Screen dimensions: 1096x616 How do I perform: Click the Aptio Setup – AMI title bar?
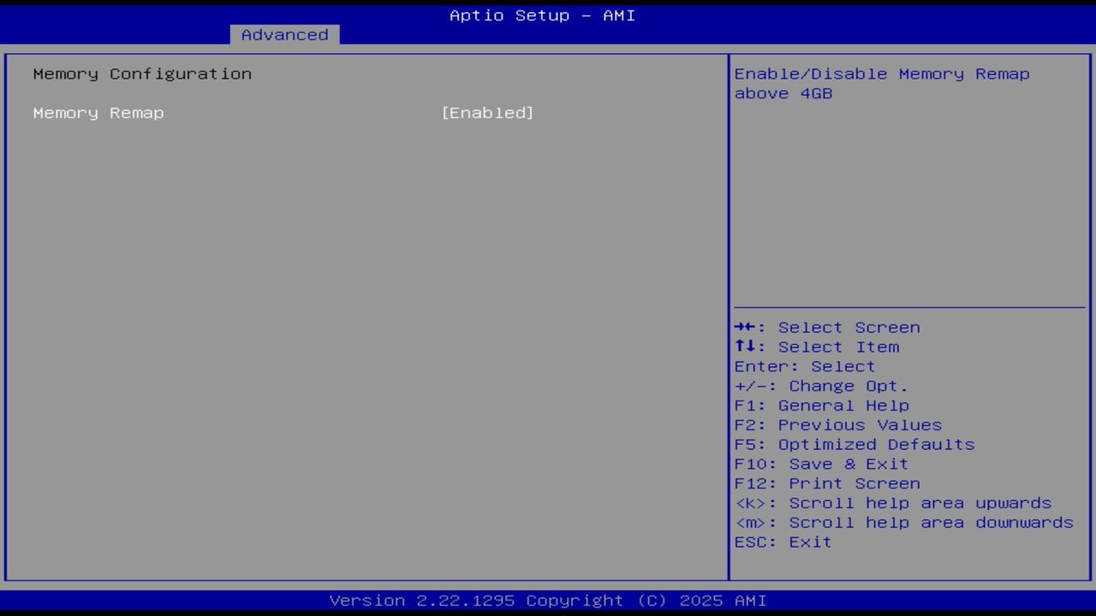541,15
